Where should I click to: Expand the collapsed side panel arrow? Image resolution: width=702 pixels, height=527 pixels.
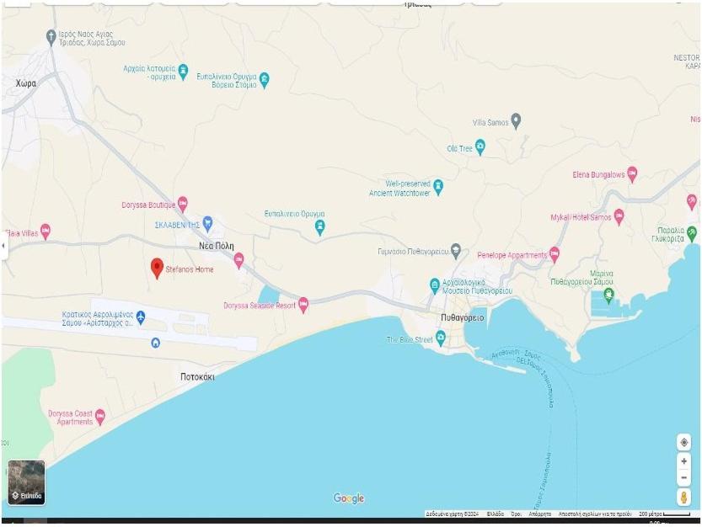point(3,245)
